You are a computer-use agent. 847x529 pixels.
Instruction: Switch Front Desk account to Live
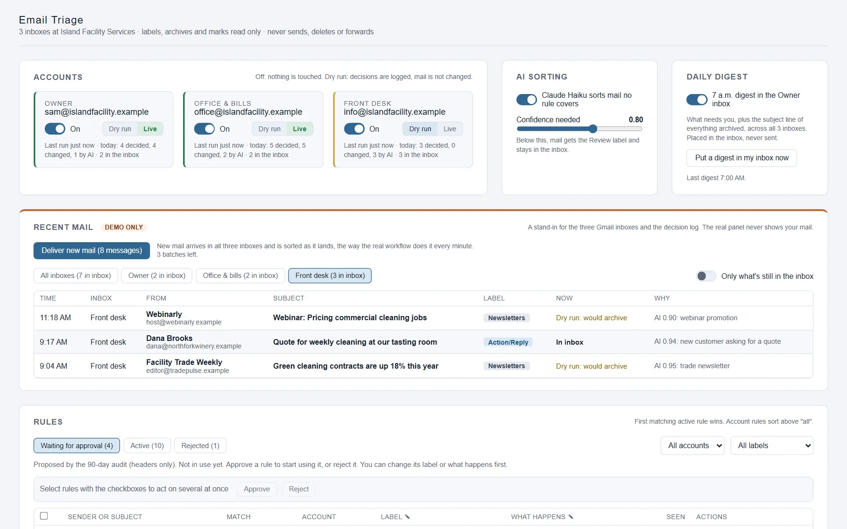[x=450, y=129]
